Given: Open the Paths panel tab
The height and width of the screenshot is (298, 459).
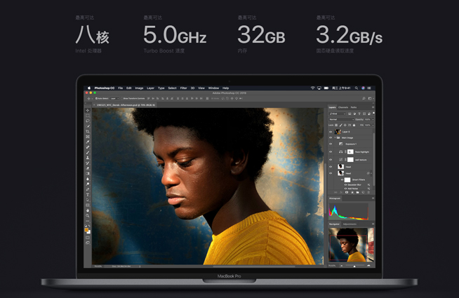Looking at the screenshot, I should pyautogui.click(x=354, y=107).
